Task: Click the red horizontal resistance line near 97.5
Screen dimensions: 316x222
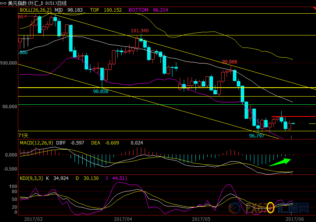Action: click(x=294, y=116)
